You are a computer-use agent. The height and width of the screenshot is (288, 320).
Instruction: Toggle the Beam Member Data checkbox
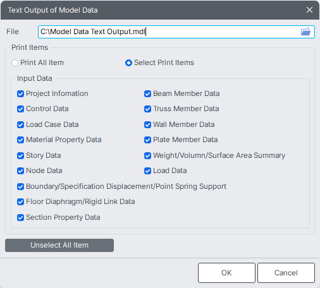[x=147, y=93]
